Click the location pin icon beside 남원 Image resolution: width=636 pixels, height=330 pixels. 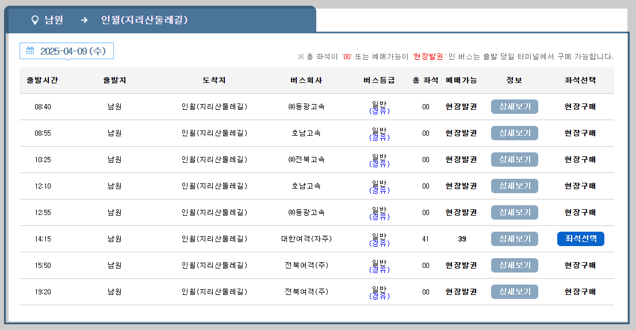coord(35,20)
